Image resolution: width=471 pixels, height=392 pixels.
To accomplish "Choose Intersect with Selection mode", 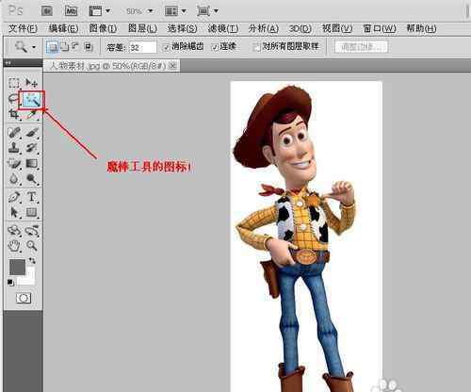I will point(89,47).
